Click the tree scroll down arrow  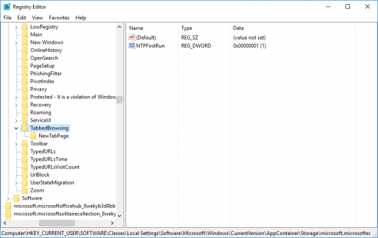point(119,216)
